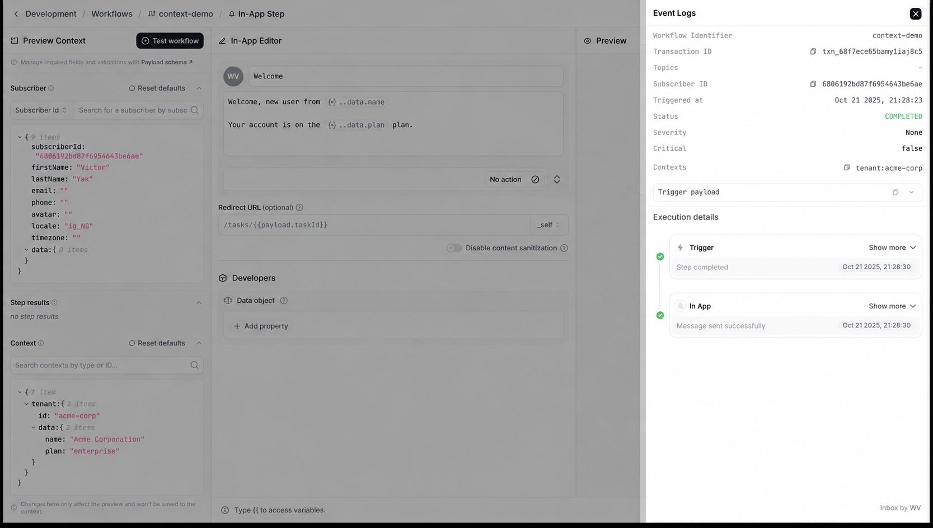Screen dimensions: 933x528
Task: Show more details for Trigger step
Action: point(892,247)
